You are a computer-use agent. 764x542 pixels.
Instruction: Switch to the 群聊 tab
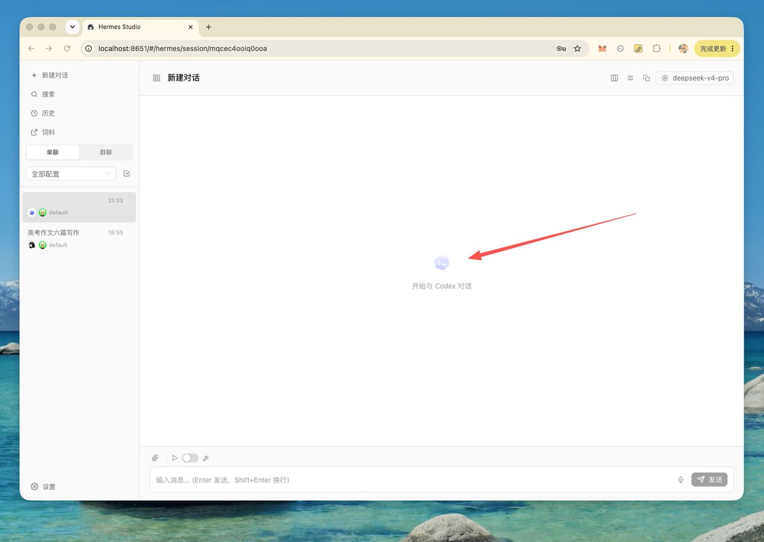[106, 153]
